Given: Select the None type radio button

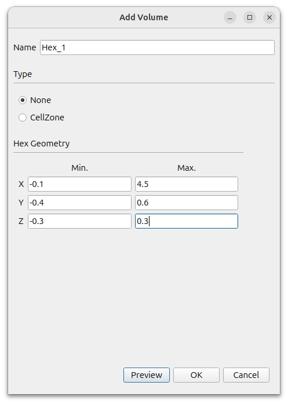Looking at the screenshot, I should [x=23, y=100].
